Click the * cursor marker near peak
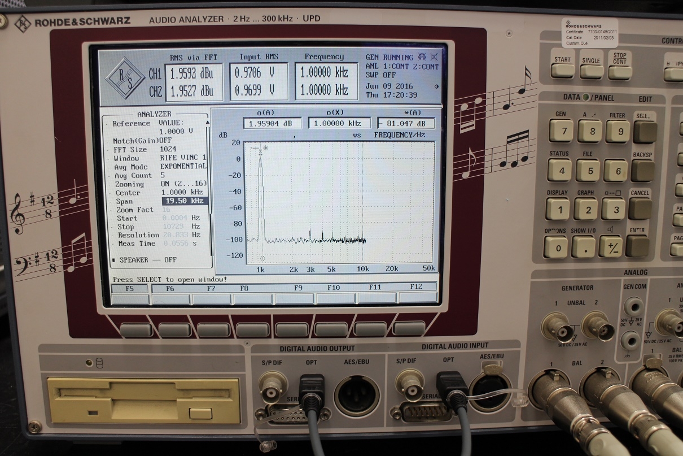The width and height of the screenshot is (683, 456). 266,149
